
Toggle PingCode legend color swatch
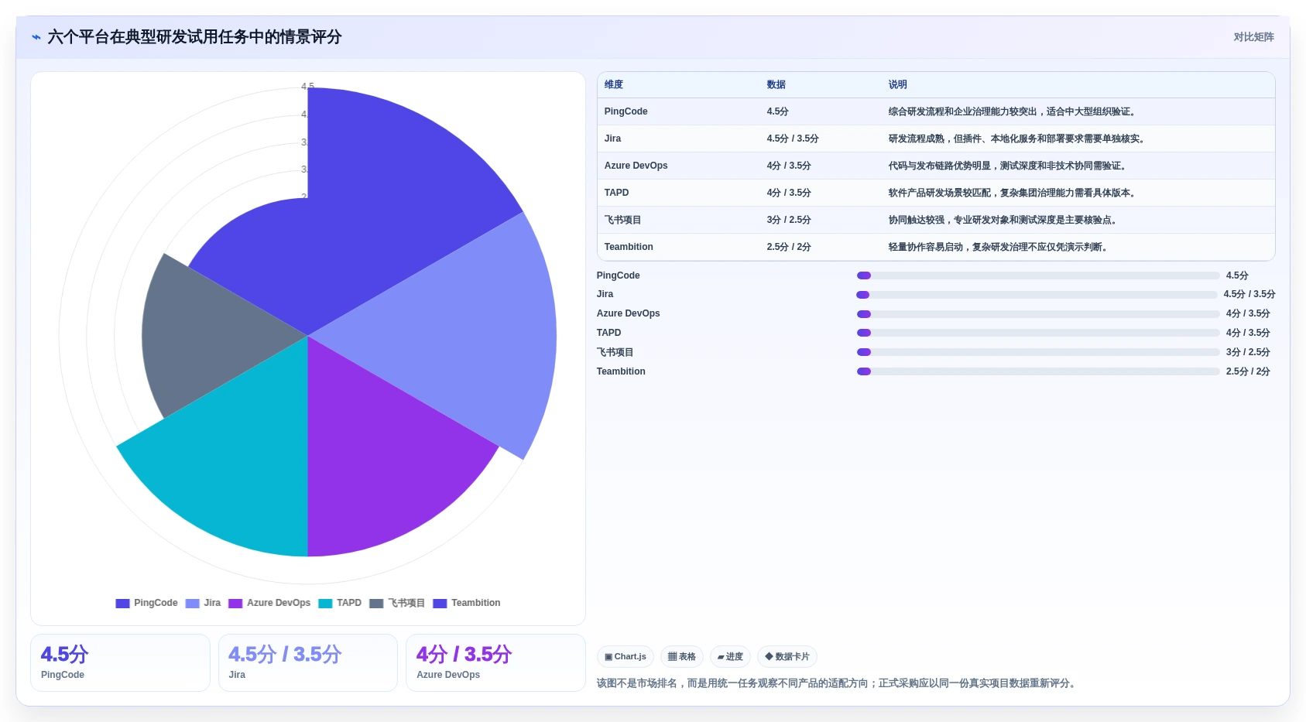click(x=122, y=604)
